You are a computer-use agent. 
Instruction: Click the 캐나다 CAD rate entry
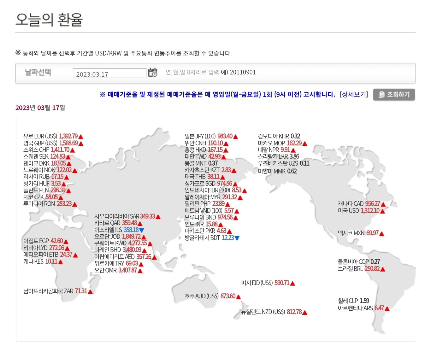click(362, 204)
